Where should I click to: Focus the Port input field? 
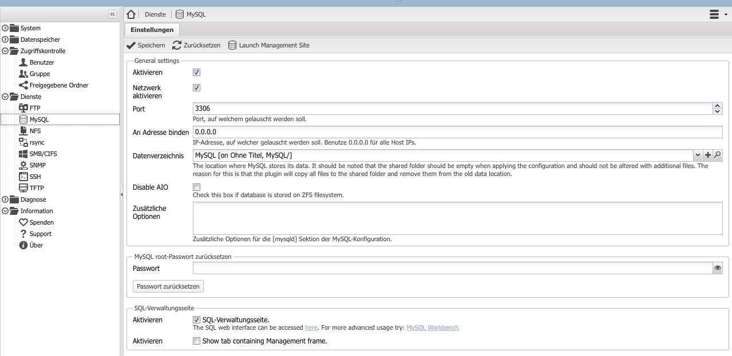pos(453,109)
